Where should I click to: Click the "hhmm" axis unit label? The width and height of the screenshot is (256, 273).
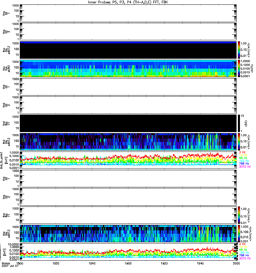pos(6,263)
